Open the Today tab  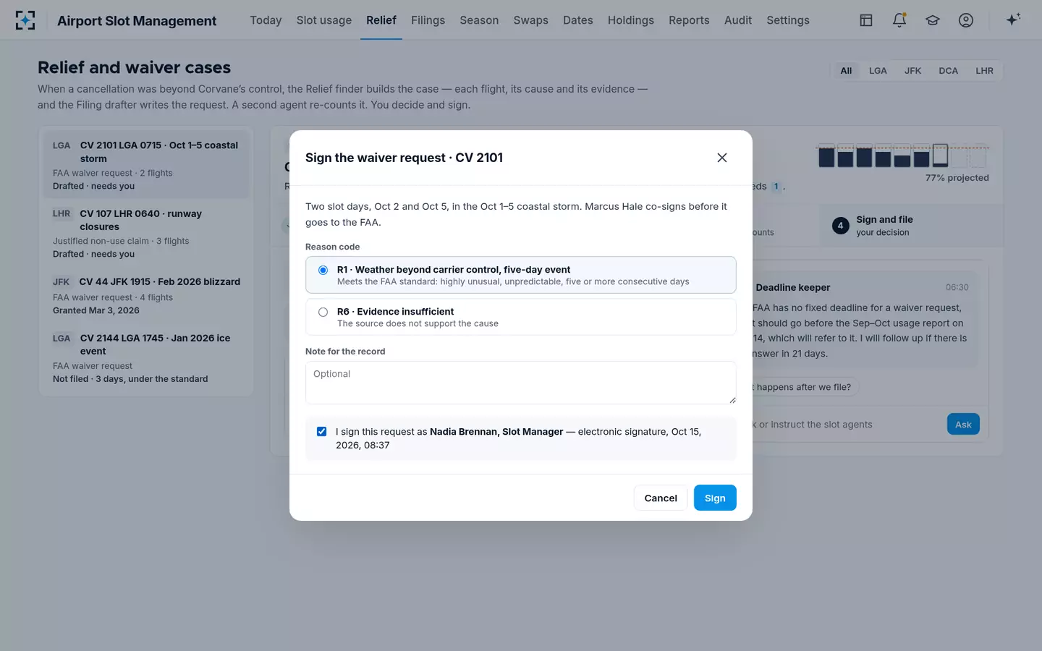pos(266,20)
